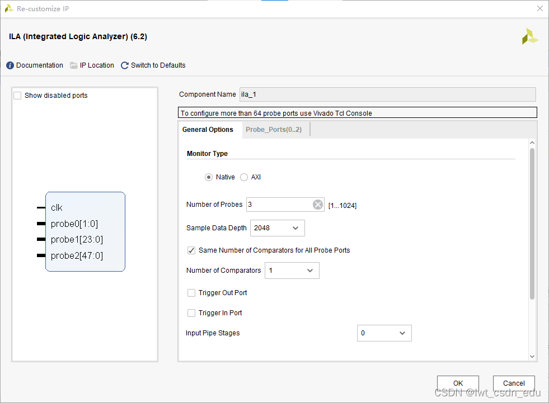Click the Cancel button
This screenshot has height=403, width=549.
pos(514,383)
